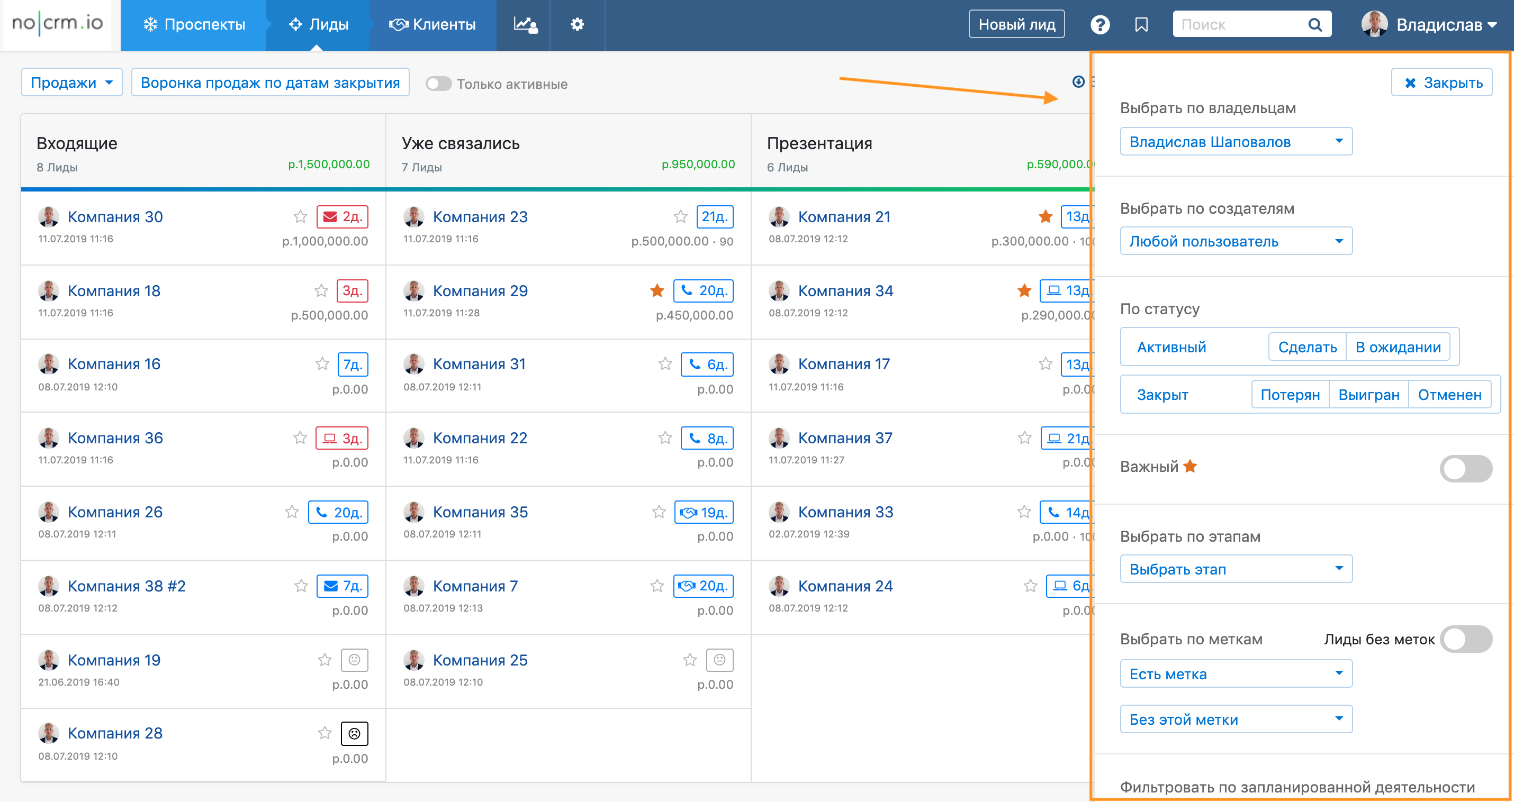The width and height of the screenshot is (1514, 802).
Task: Click phone 20д. badge on Компания 29
Action: pyautogui.click(x=704, y=291)
